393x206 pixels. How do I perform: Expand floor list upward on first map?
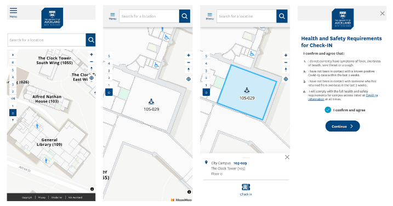(x=13, y=55)
